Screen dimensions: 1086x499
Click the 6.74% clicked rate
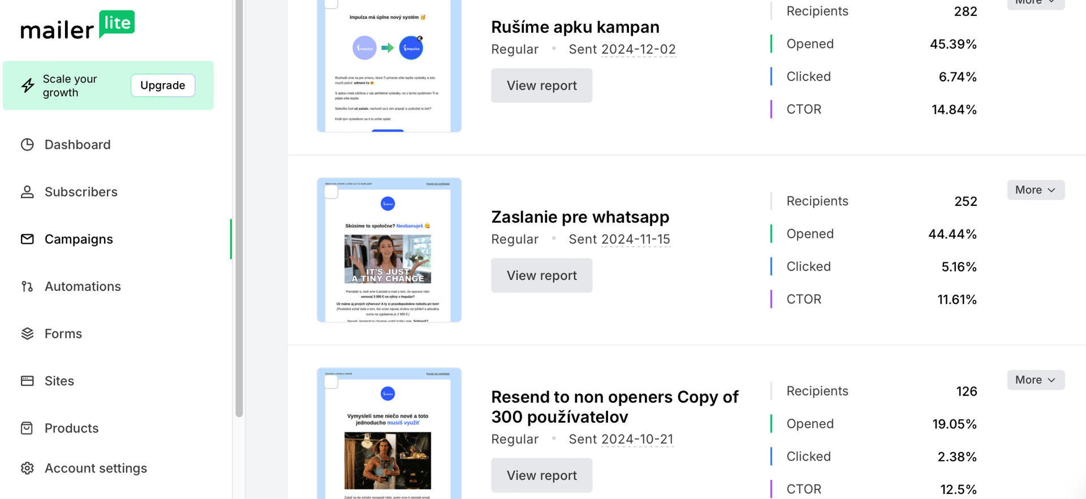958,77
